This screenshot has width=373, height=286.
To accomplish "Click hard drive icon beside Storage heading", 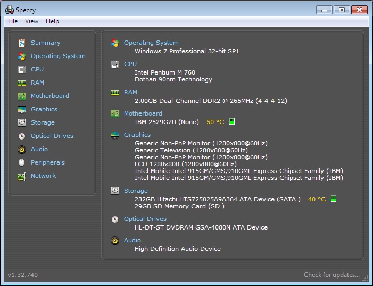I will (x=115, y=191).
